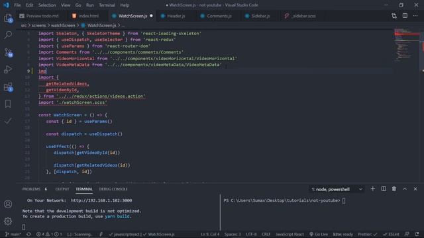Open the Search view in activity bar
Screen dimensions: 424x238
pyautogui.click(x=8, y=35)
